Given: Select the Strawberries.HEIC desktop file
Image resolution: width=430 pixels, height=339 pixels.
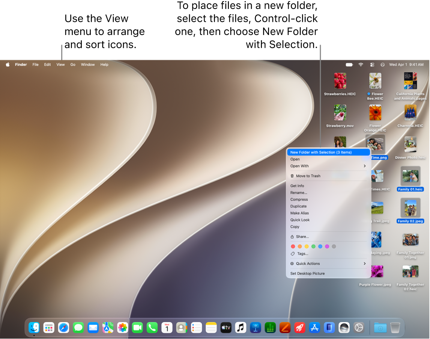Looking at the screenshot, I should (x=340, y=84).
